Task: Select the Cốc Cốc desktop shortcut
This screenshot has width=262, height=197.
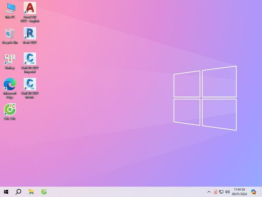Action: [10, 112]
